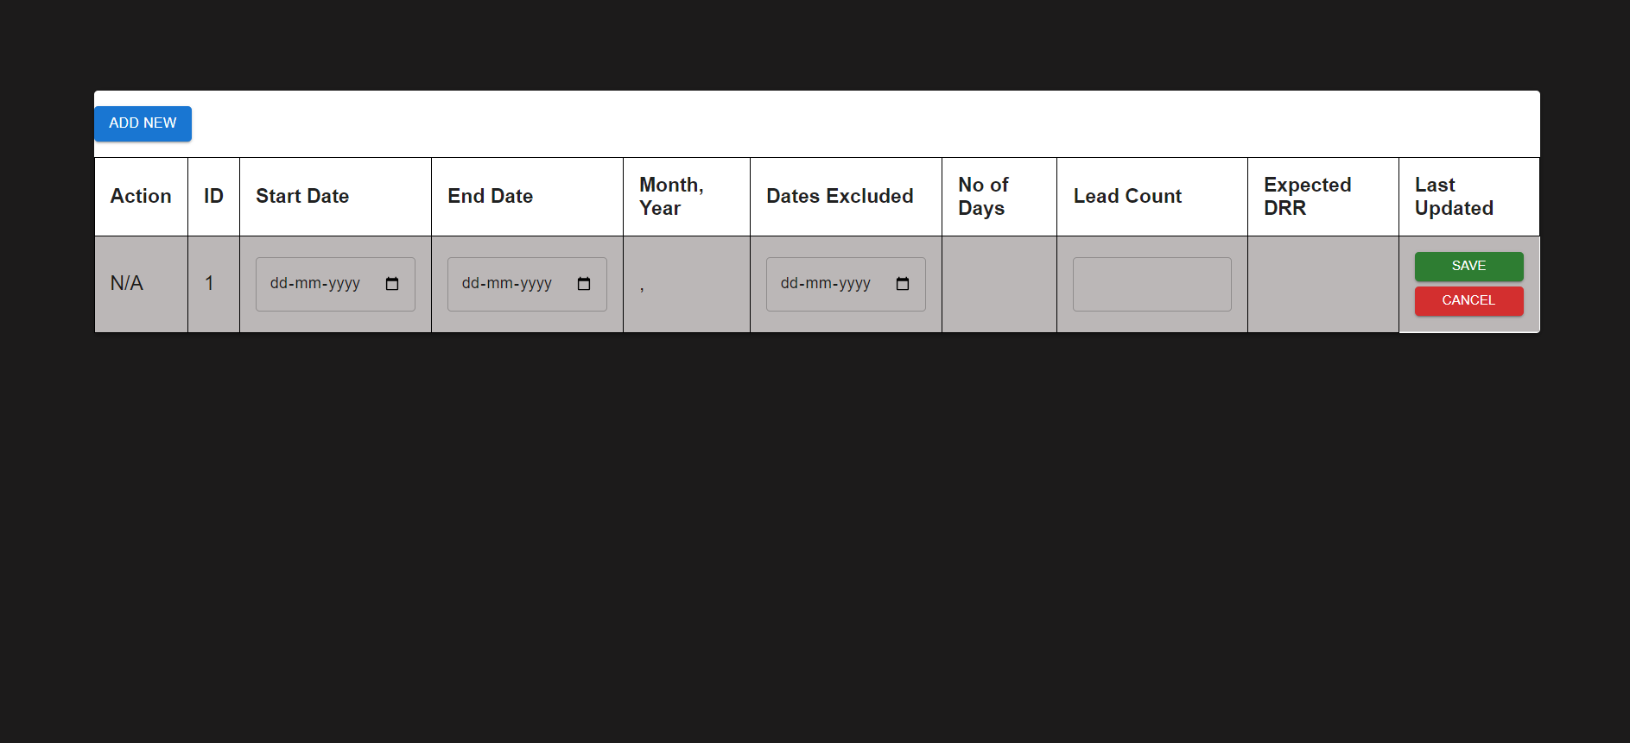This screenshot has height=743, width=1630.
Task: Open the End Date calendar picker icon
Action: [584, 283]
